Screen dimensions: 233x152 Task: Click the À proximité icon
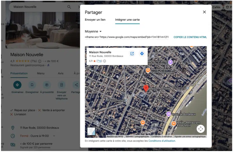click(47, 85)
